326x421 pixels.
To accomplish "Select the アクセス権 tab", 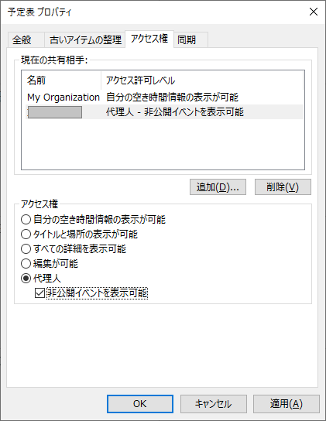I will coord(149,39).
